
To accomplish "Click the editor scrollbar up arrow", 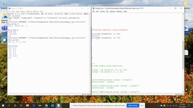I will pyautogui.click(x=183, y=14).
